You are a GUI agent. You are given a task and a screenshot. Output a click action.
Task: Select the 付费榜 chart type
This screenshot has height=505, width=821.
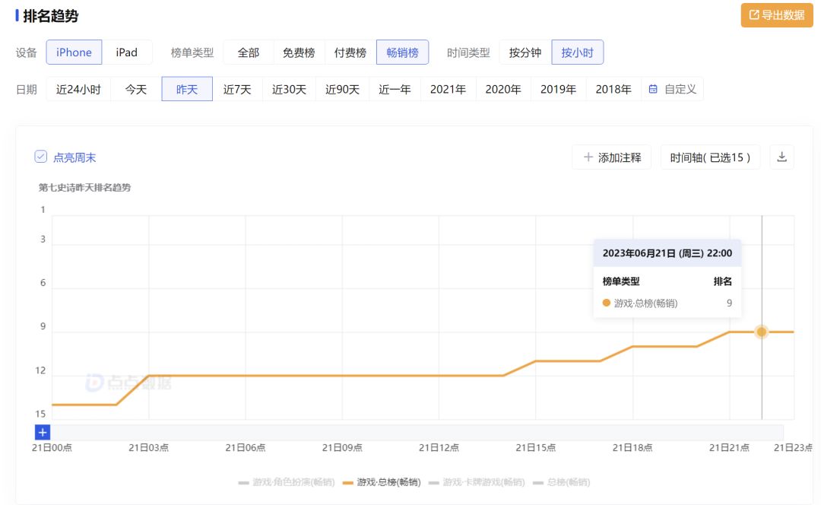pos(350,52)
